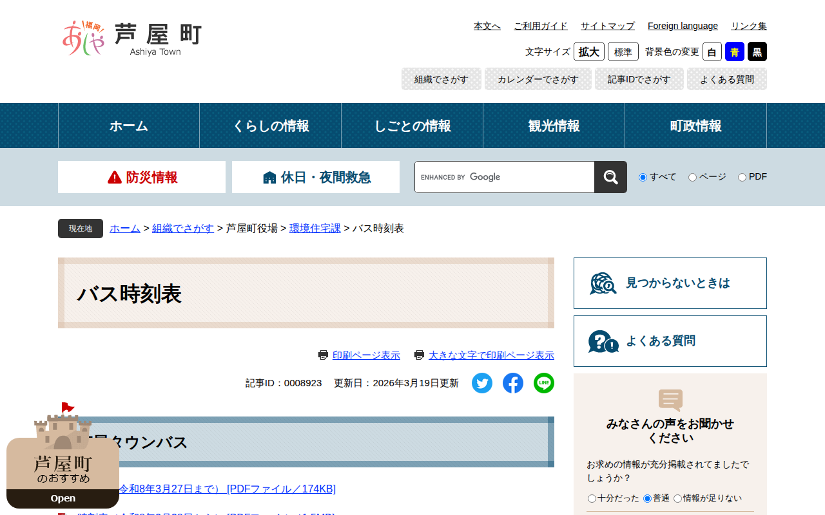
Task: Click the 更新日：2026年3月19日更新 text
Action: click(396, 383)
